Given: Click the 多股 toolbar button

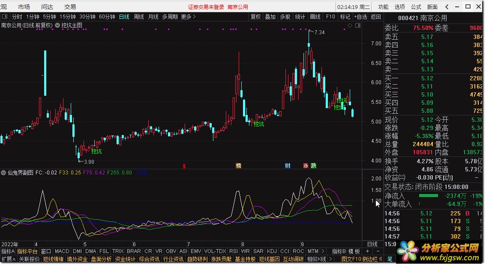Looking at the screenshot, I should (x=285, y=17).
